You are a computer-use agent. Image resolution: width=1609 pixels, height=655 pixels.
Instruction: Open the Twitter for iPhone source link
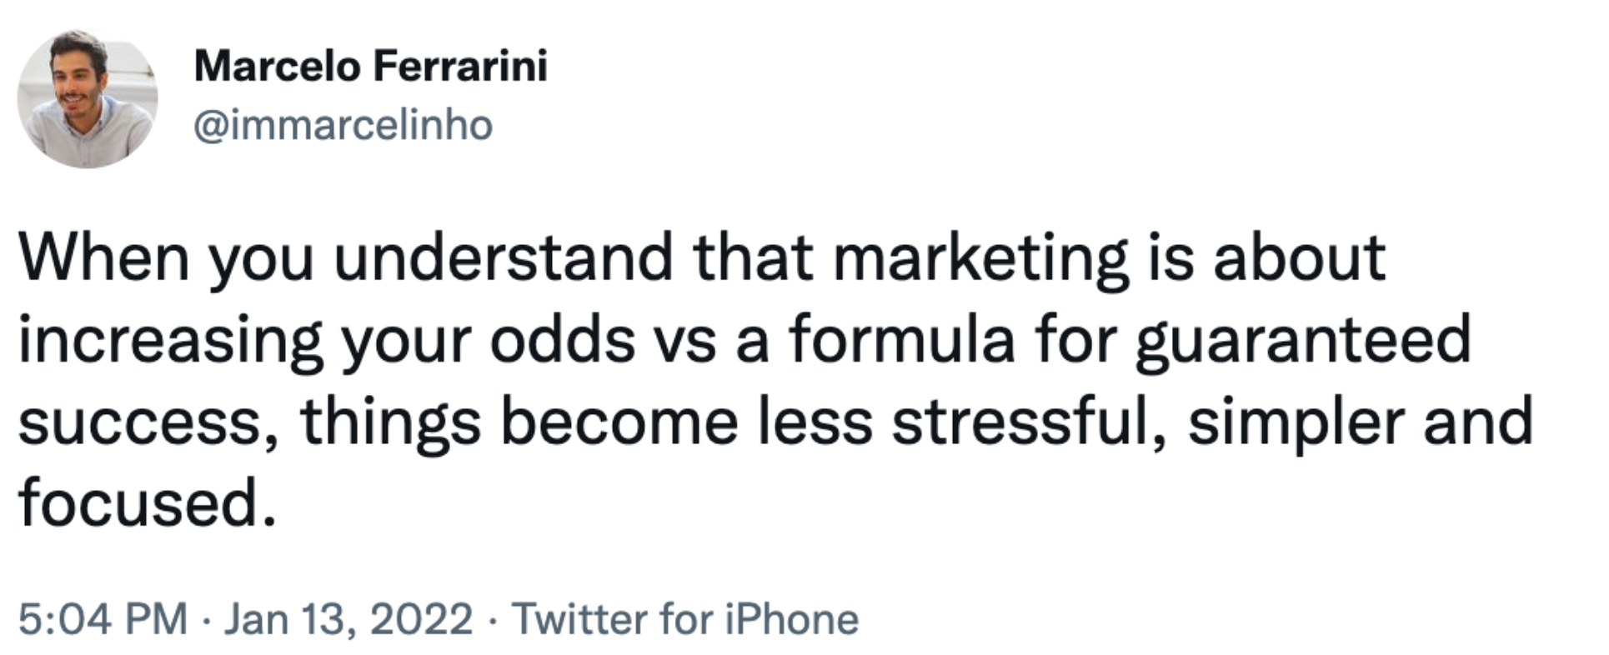pyautogui.click(x=685, y=619)
